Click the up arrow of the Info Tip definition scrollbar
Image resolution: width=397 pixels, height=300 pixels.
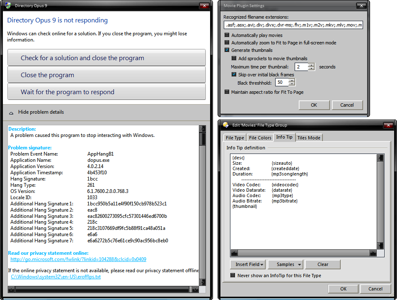point(380,158)
